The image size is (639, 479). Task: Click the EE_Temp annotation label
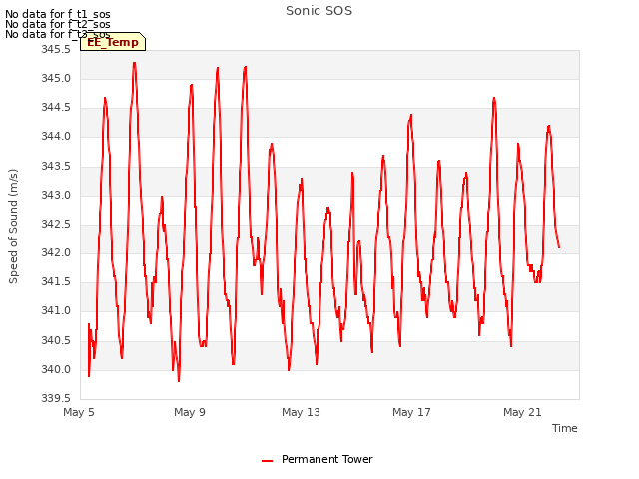click(113, 42)
